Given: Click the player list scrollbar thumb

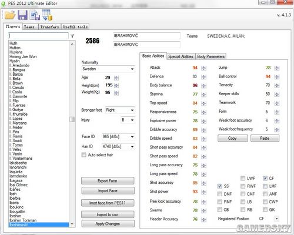Looking at the screenshot, I should pos(72,119).
